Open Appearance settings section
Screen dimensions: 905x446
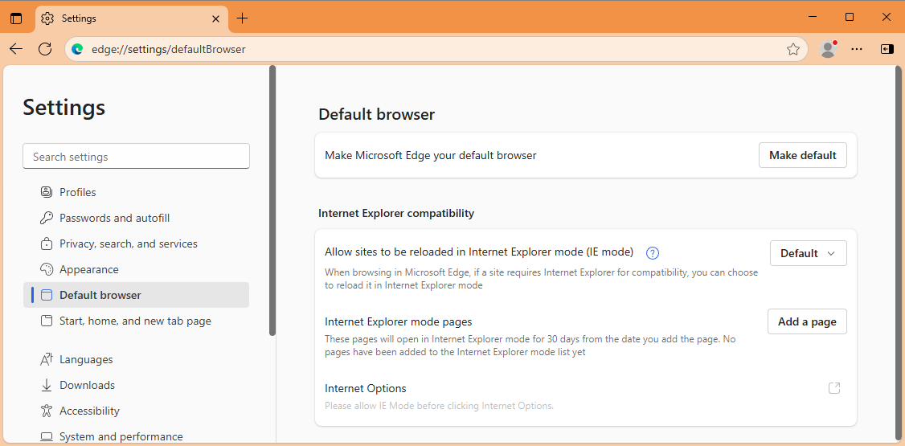pyautogui.click(x=88, y=269)
